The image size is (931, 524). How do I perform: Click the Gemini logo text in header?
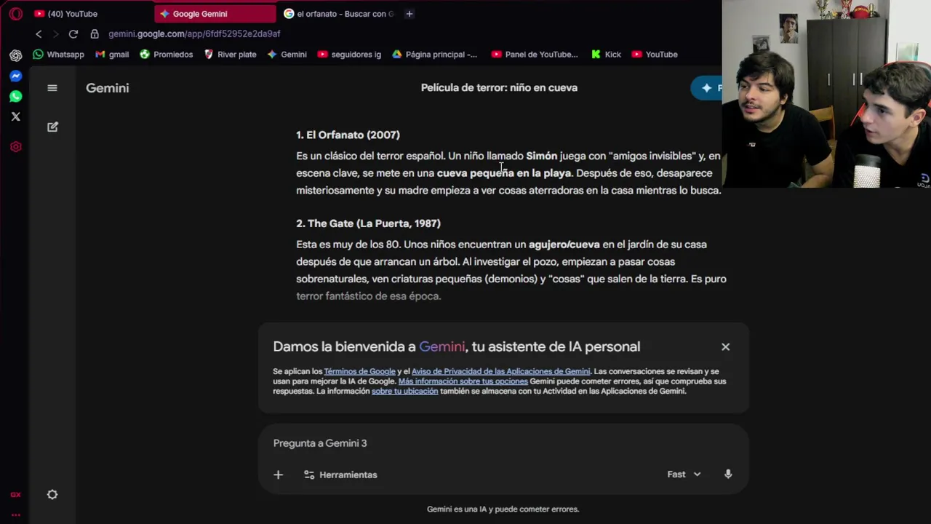[107, 88]
